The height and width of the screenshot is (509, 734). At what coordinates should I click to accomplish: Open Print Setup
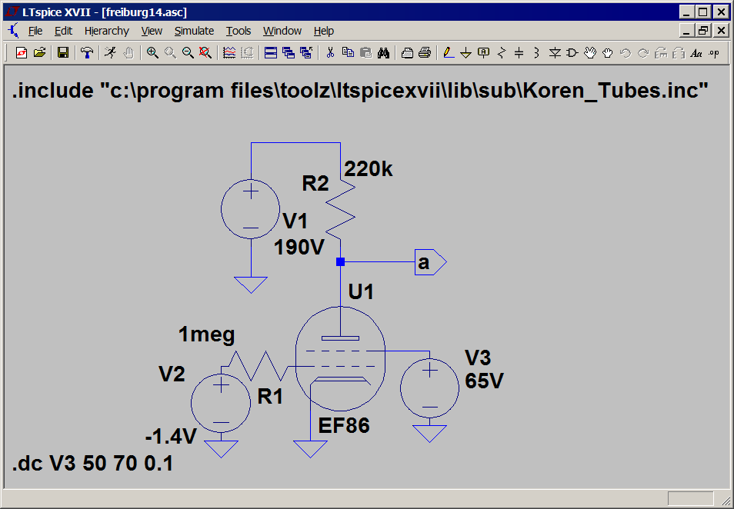point(407,53)
